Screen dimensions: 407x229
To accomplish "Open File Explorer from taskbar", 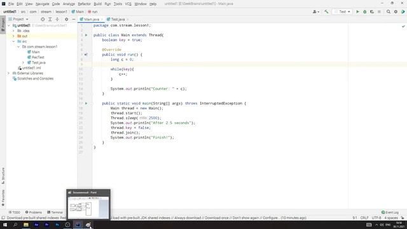I will point(26,225).
